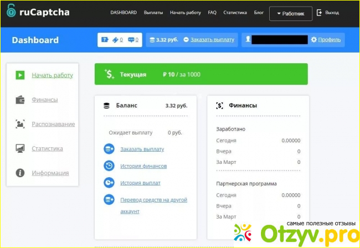Click the monitor icon beside Статистика
The height and width of the screenshot is (248, 360).
20,148
